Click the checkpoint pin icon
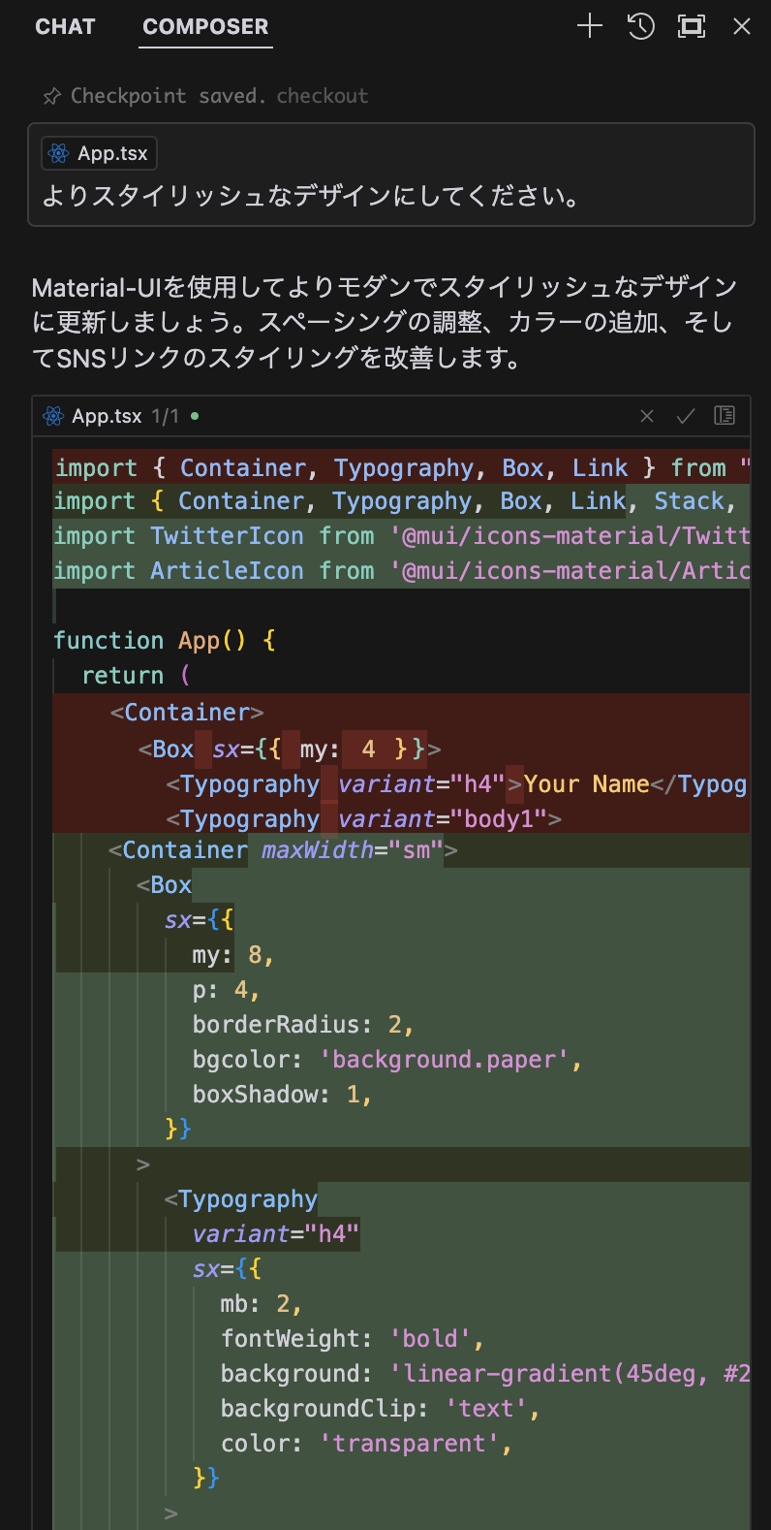 click(x=52, y=96)
